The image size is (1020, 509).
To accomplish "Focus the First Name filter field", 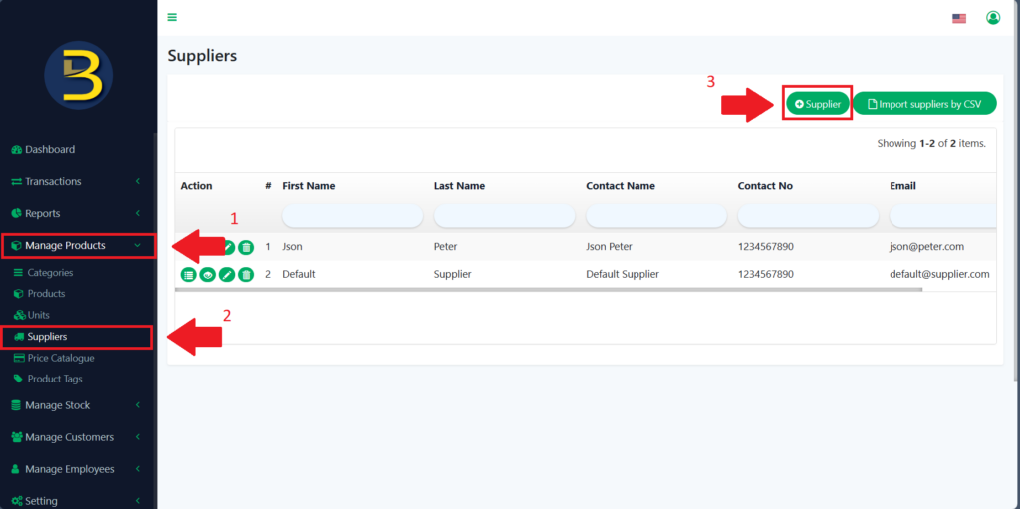I will (352, 216).
